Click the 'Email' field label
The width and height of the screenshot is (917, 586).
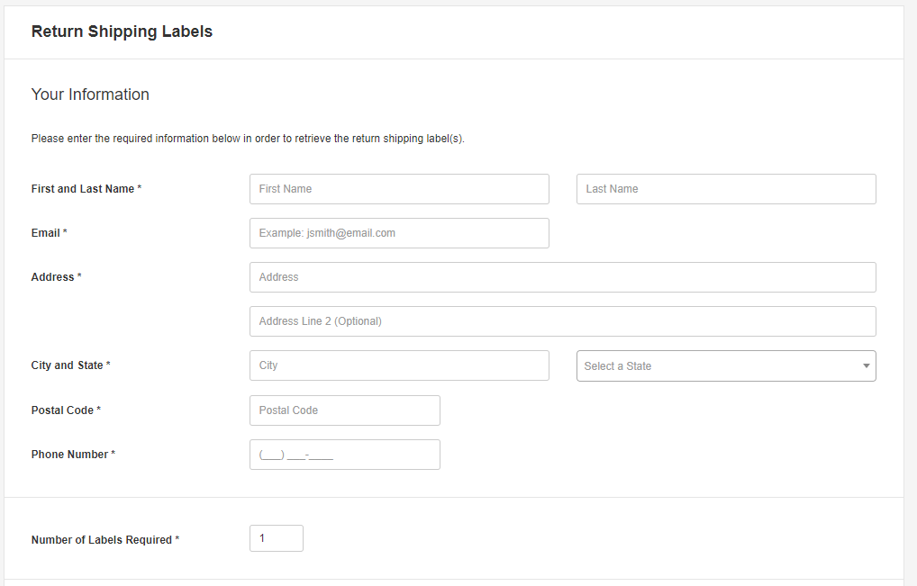[46, 233]
